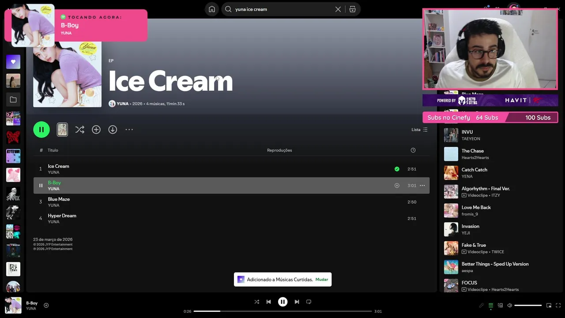
Task: Pause B-Boy from its track row
Action: (41, 185)
